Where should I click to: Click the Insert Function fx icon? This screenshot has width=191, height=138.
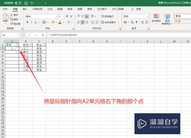coord(43,35)
